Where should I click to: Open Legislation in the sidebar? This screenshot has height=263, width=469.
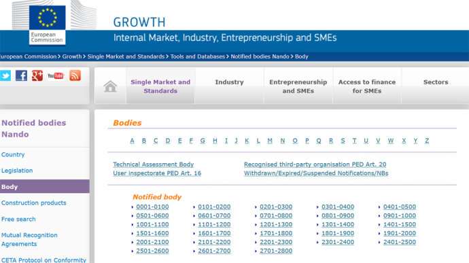point(17,171)
